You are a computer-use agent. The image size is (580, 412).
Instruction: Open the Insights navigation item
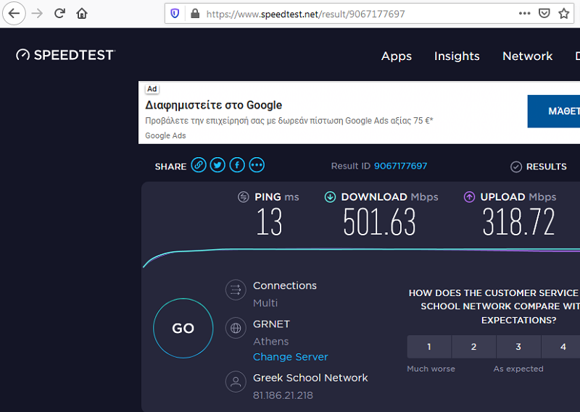pyautogui.click(x=457, y=56)
